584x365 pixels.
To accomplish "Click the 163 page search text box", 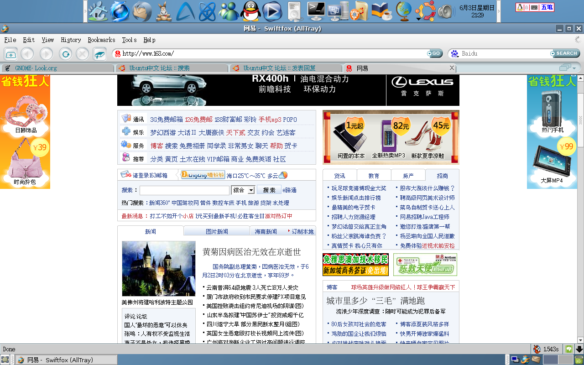I will (x=184, y=190).
